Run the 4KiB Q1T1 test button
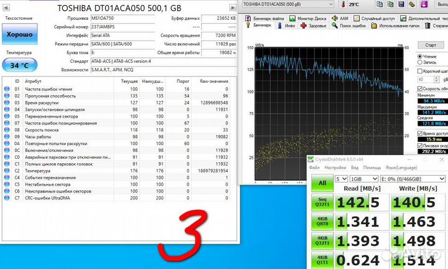This screenshot has width=448, height=269. click(x=322, y=260)
